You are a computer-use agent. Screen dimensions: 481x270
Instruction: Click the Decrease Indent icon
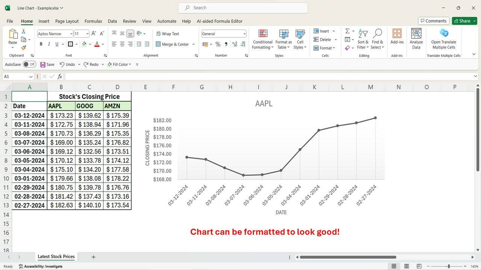click(x=139, y=44)
